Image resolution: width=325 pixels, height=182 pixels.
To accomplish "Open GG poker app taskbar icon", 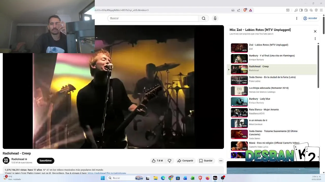I will point(215,178).
